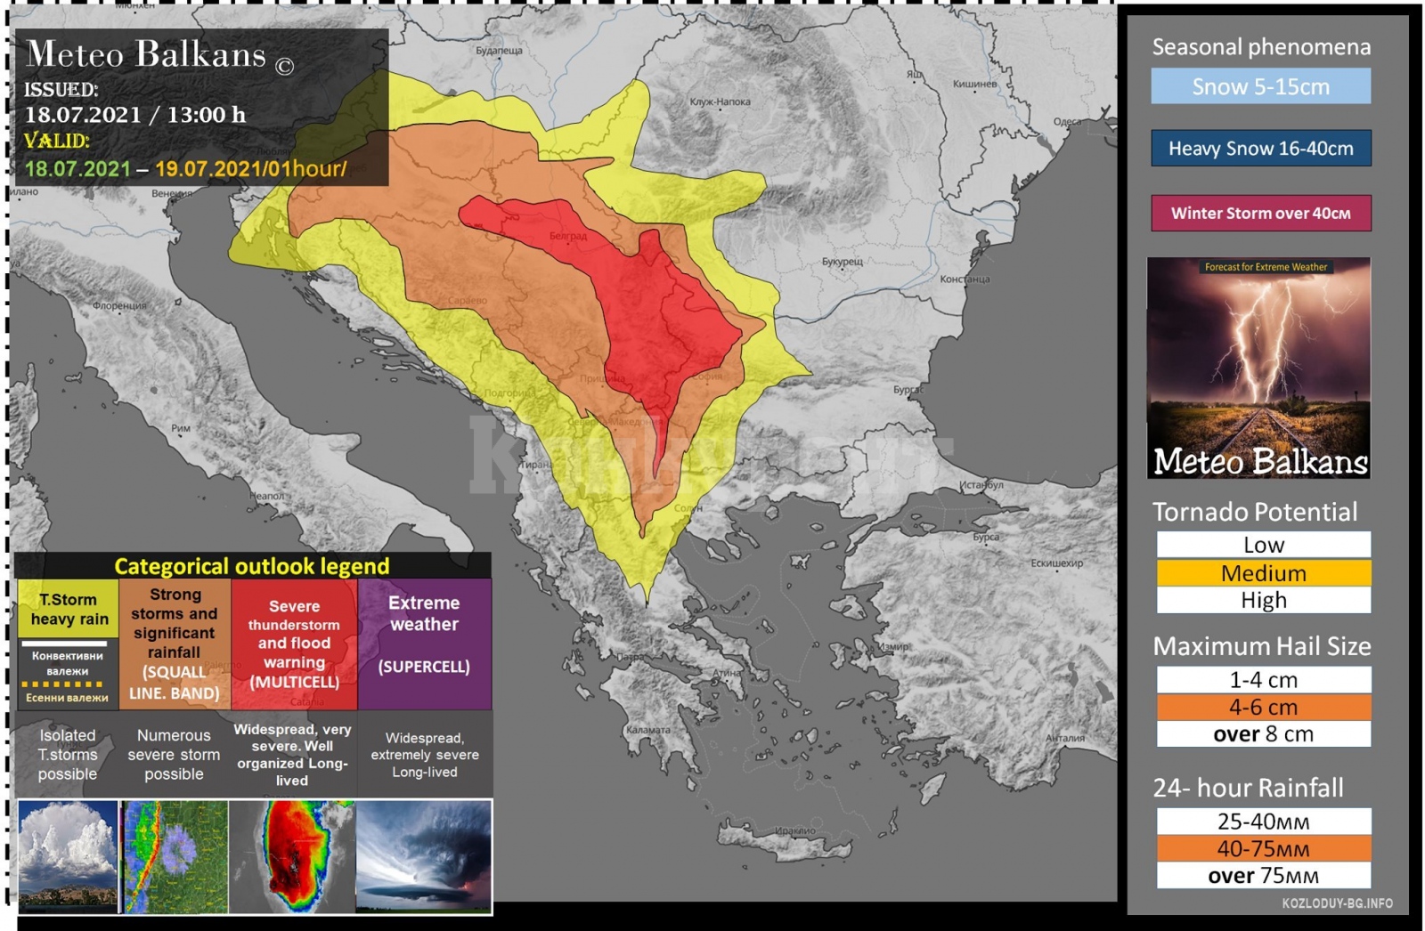The height and width of the screenshot is (931, 1425).
Task: Click the 'Ираклио' label on Crete
Action: pos(794,830)
